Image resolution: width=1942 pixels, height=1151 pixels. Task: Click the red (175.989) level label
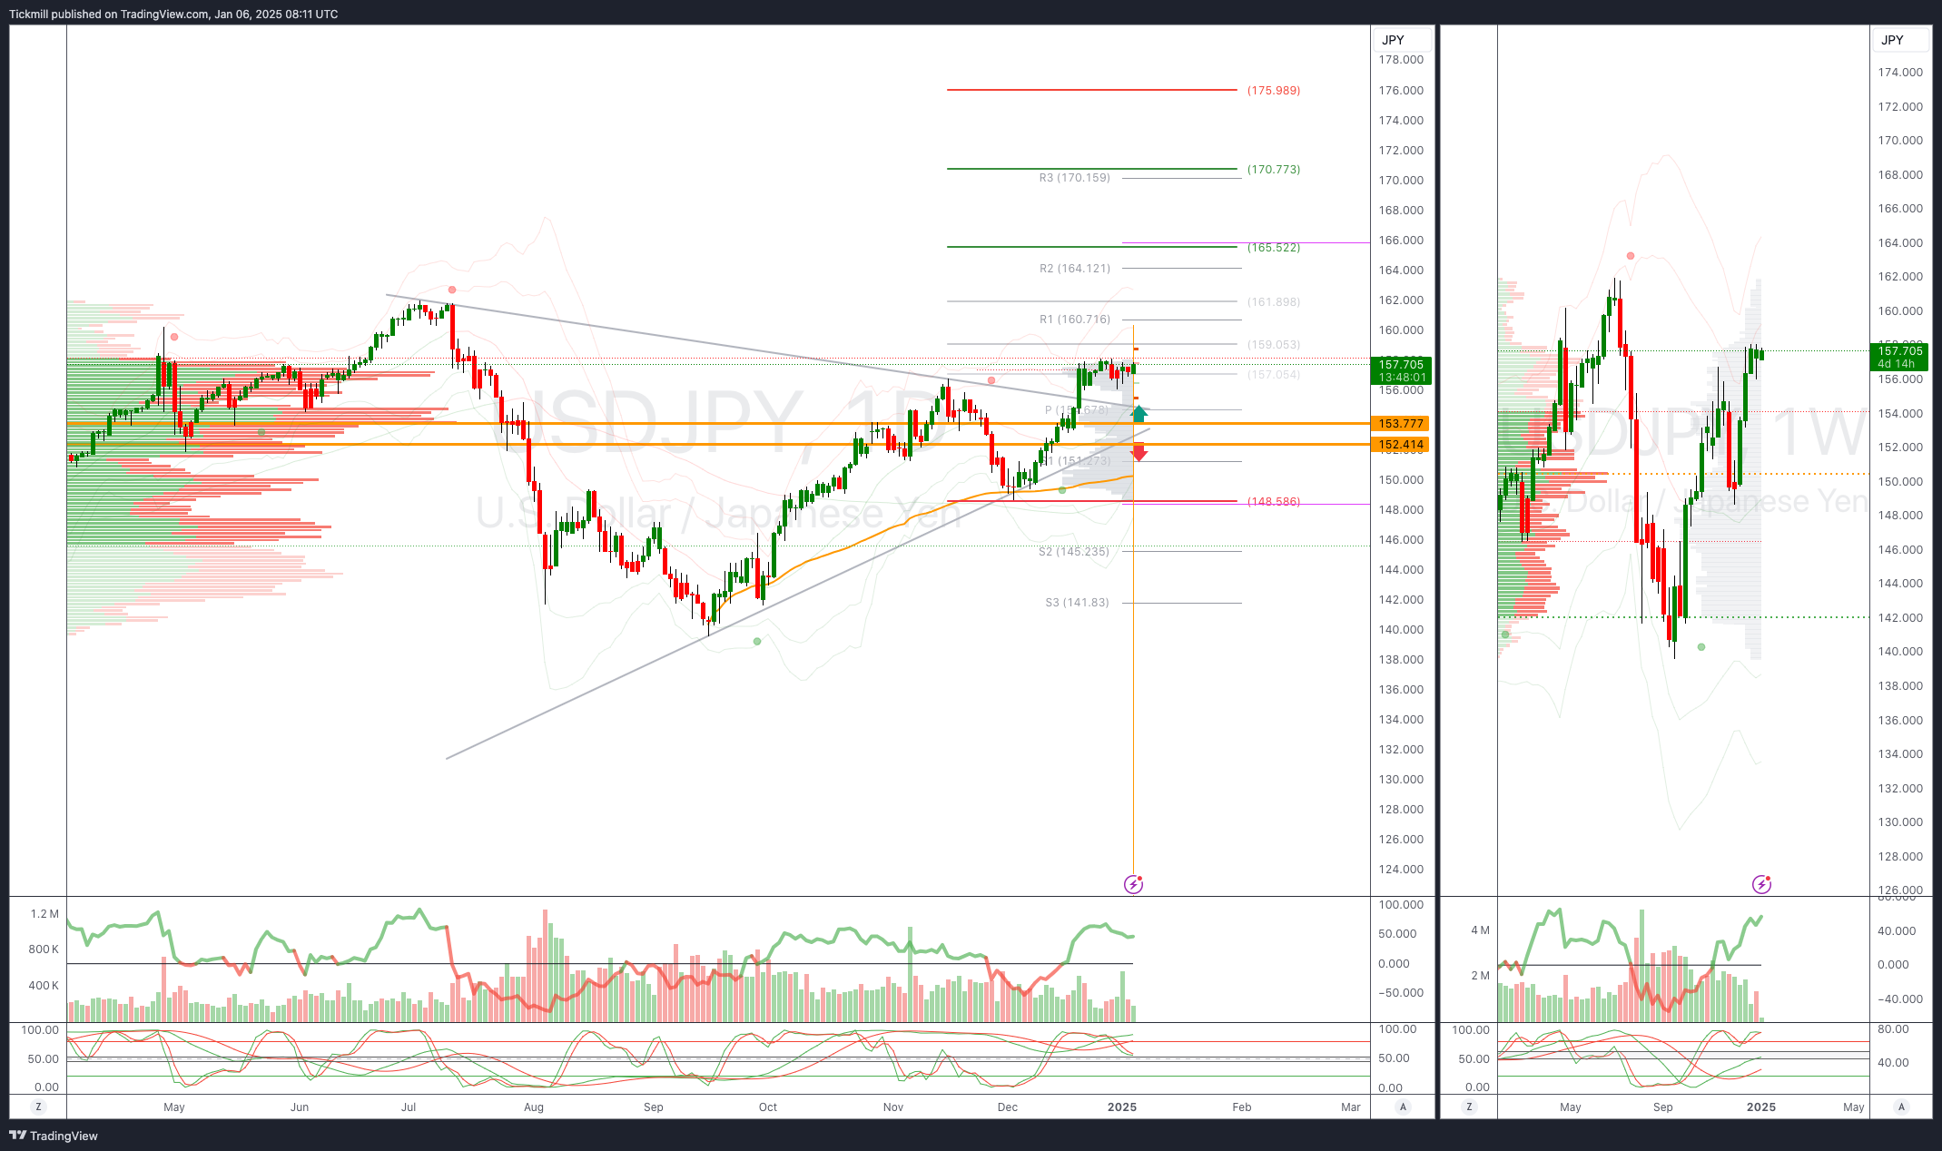tap(1273, 91)
